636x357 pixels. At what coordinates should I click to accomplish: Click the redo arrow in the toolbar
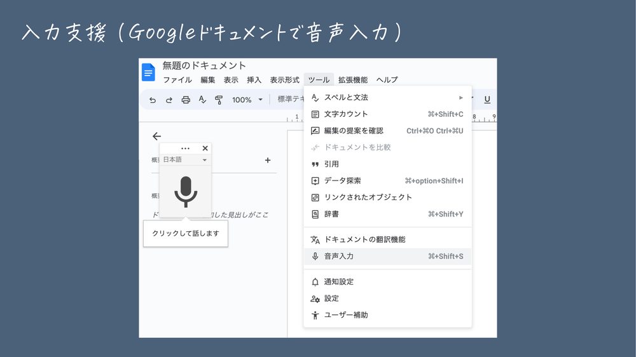click(169, 100)
